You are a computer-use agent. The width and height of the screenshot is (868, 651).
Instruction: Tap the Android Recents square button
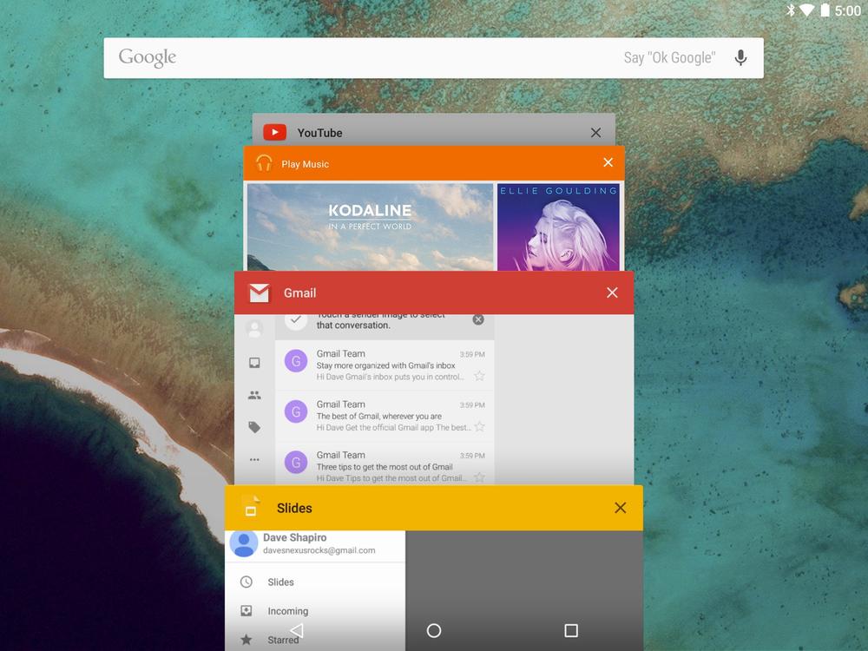(571, 630)
